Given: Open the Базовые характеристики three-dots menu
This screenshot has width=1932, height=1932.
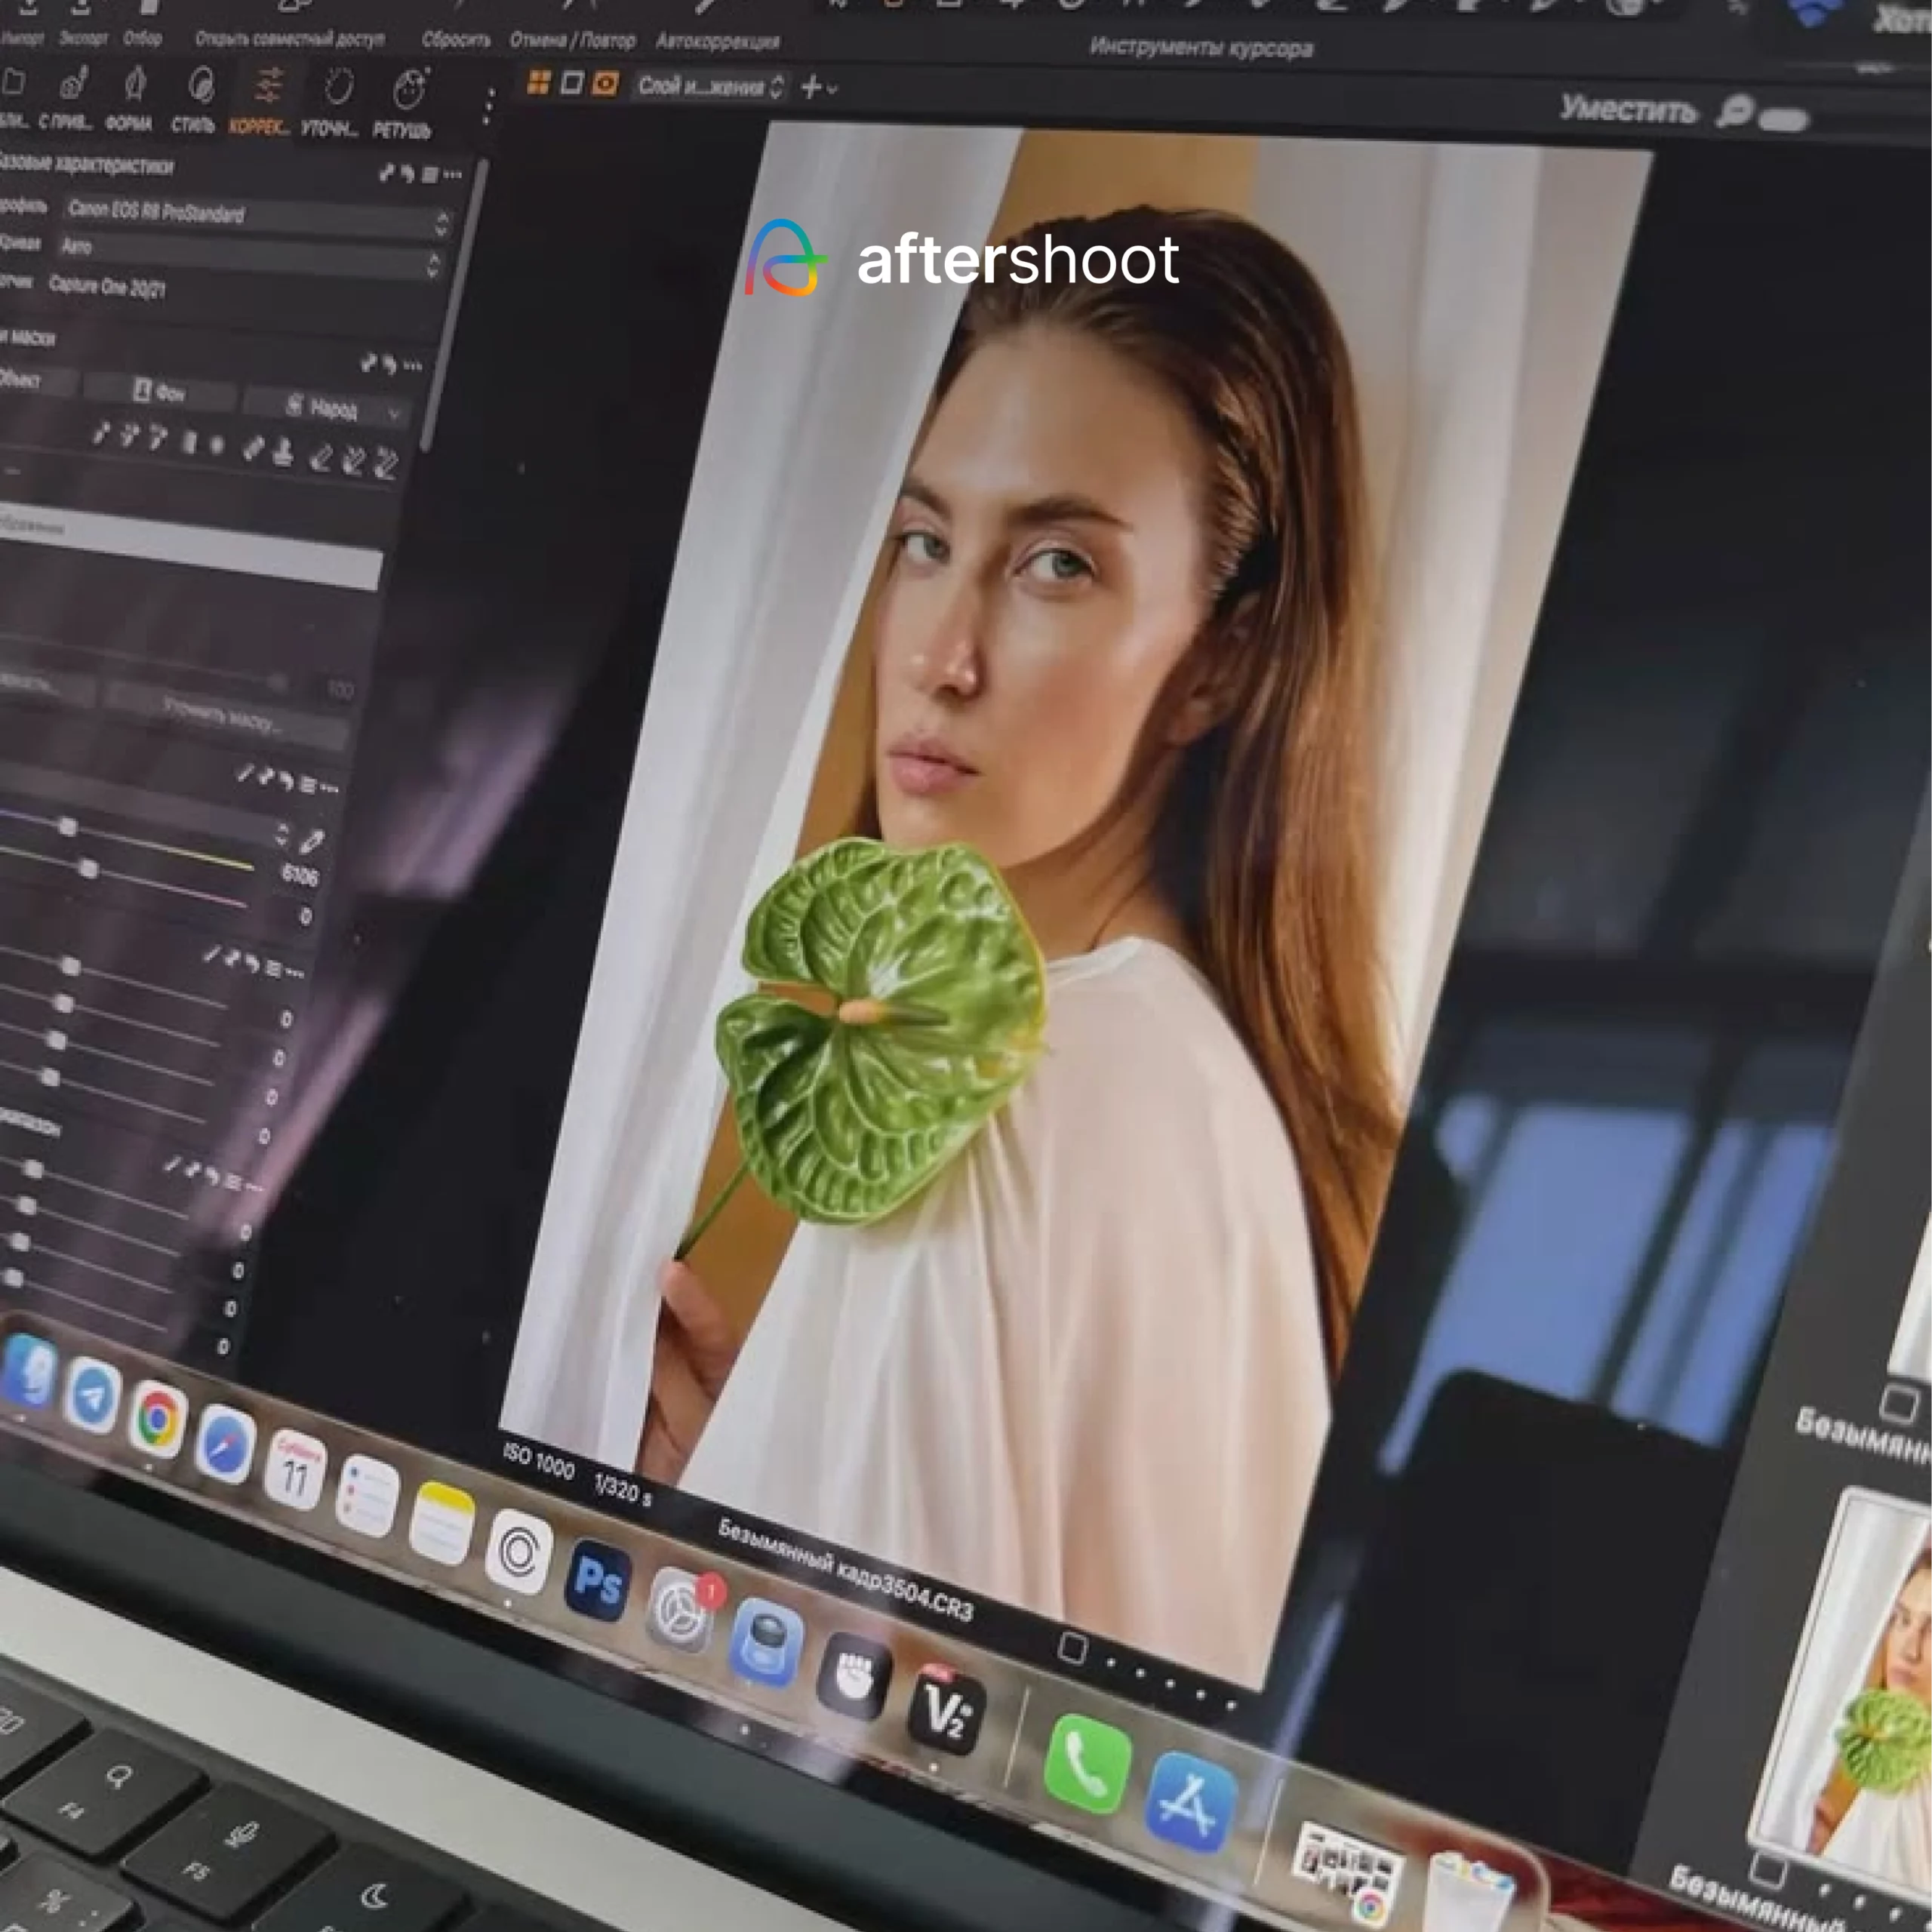Looking at the screenshot, I should click(453, 175).
